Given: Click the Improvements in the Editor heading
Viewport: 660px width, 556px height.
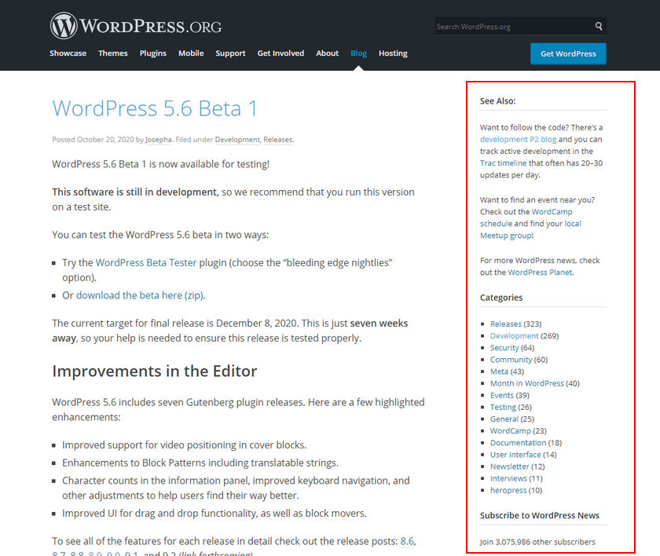Looking at the screenshot, I should tap(155, 371).
